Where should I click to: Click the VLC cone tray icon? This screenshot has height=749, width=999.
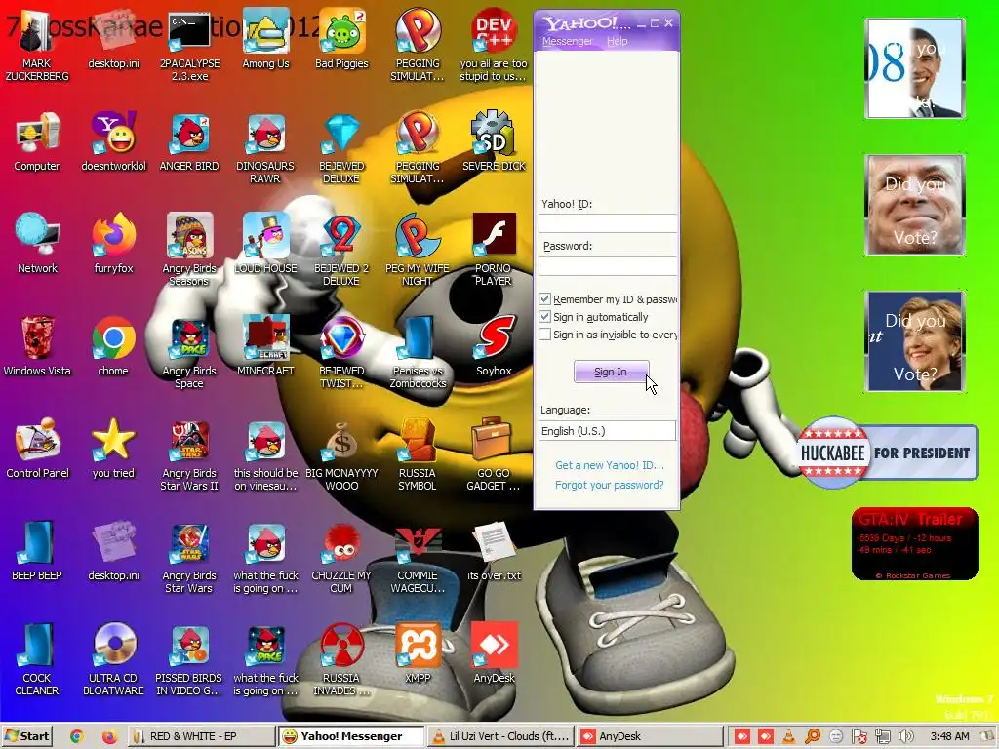(x=788, y=737)
